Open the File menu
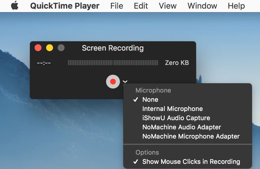The width and height of the screenshot is (260, 169). (x=117, y=6)
